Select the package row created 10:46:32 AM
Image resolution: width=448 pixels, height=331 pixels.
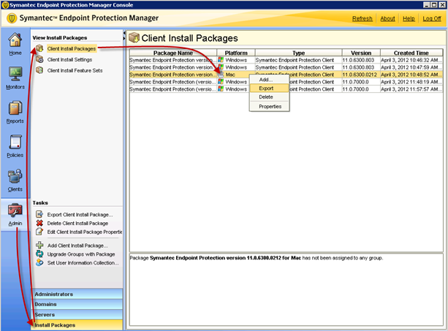point(286,60)
